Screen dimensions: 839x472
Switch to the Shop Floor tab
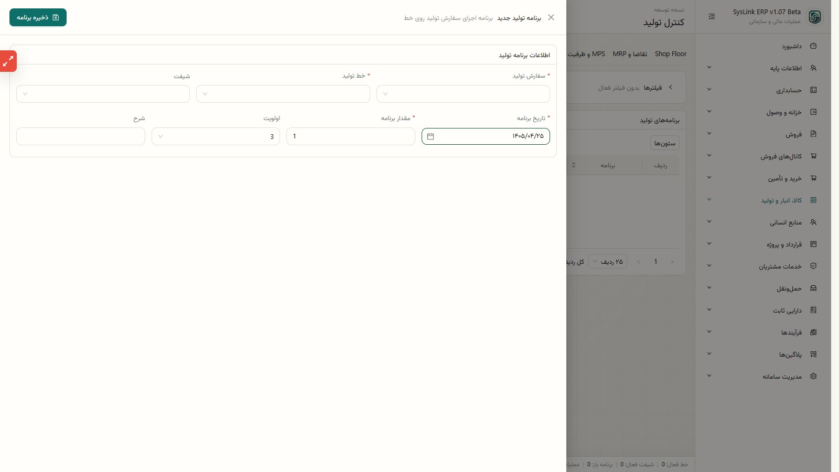[x=670, y=54]
